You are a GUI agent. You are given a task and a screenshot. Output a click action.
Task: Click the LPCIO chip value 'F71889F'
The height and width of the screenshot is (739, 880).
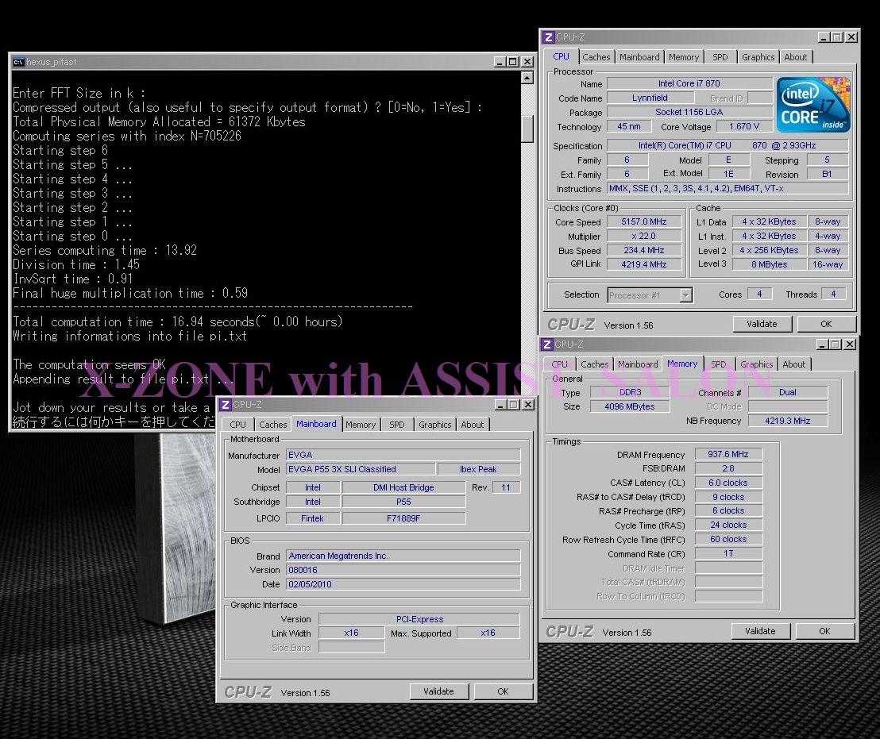point(403,518)
